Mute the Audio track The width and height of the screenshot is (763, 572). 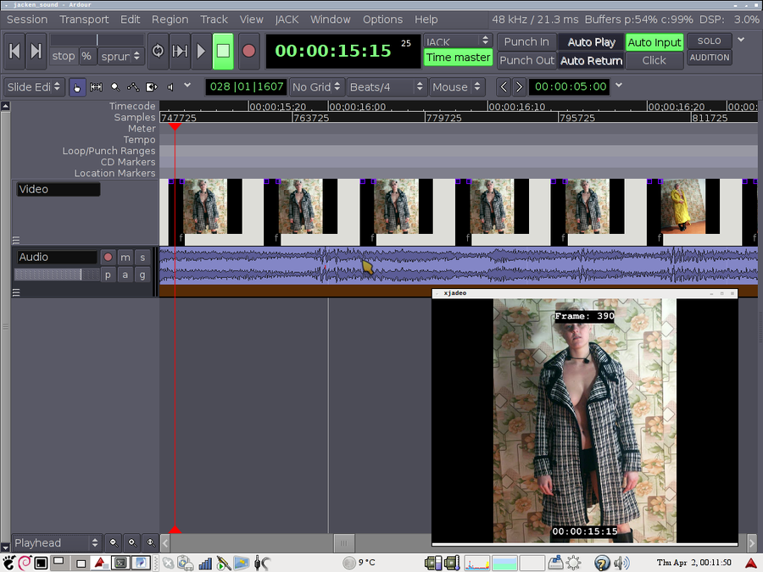(125, 258)
